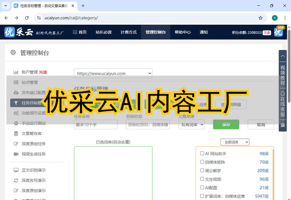The width and height of the screenshot is (291, 200).
Task: Check the AI 网站助手 checkbox
Action: pos(202,153)
